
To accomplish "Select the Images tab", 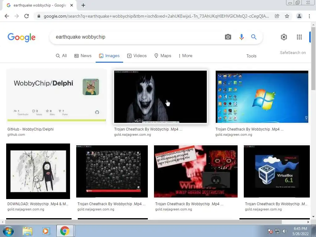I will pyautogui.click(x=109, y=56).
